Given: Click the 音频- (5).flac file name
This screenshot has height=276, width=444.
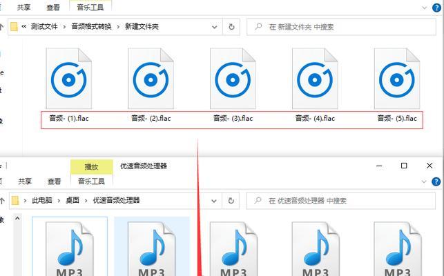Looking at the screenshot, I should click(x=397, y=118).
